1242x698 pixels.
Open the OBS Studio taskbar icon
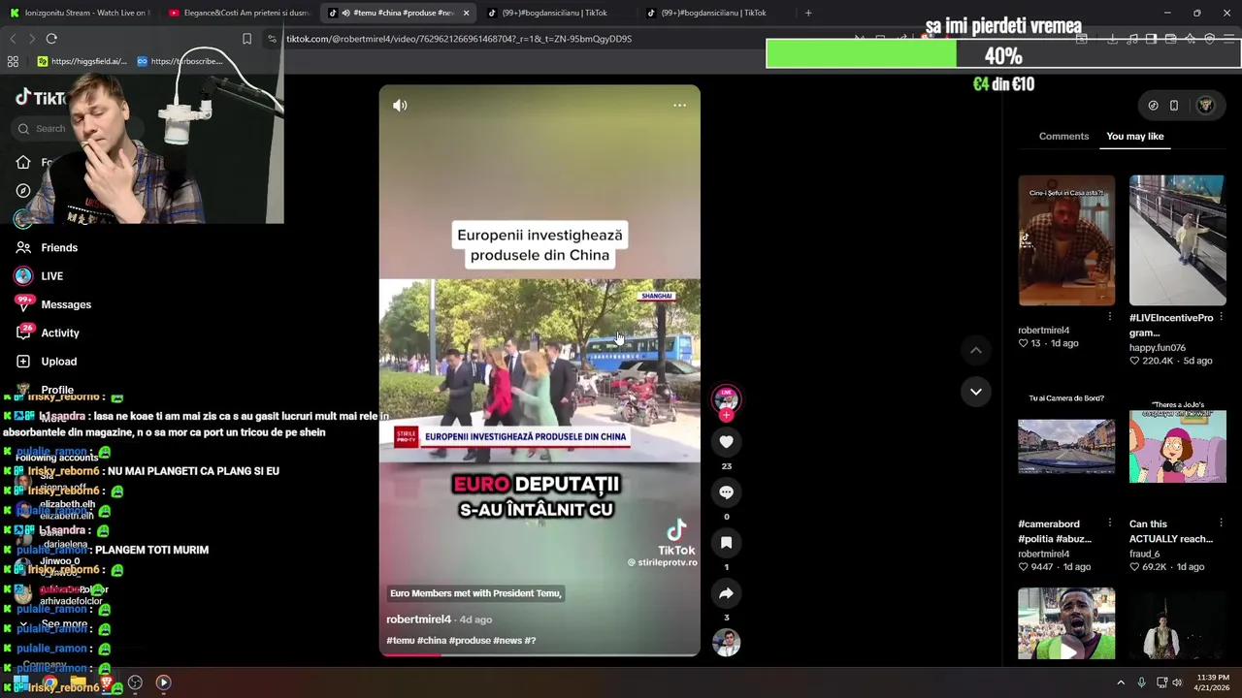[x=135, y=682]
